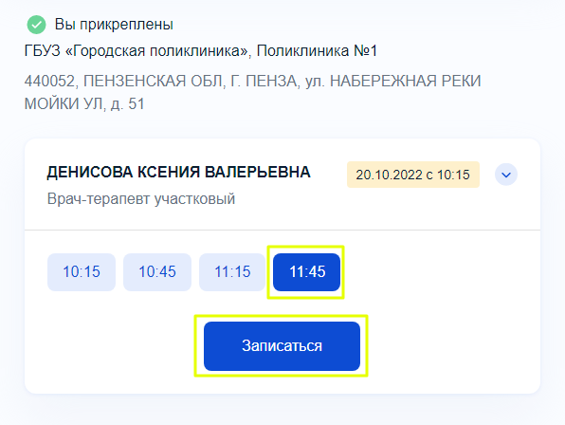Viewport: 565px width, 425px height.
Task: Click the address line starting with 440052
Action: 252,81
